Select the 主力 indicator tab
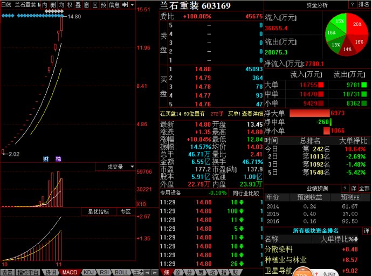The height and width of the screenshot is (276, 372). click(138, 272)
